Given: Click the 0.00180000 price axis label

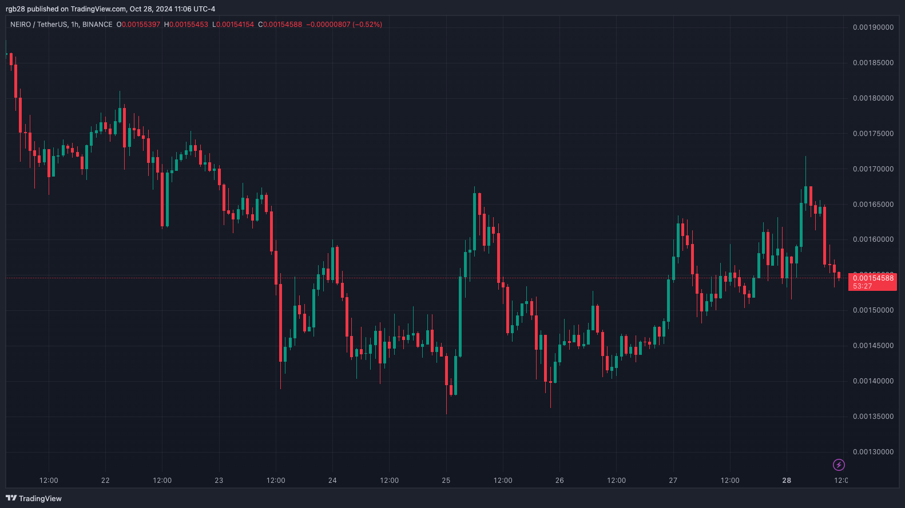Looking at the screenshot, I should click(873, 98).
